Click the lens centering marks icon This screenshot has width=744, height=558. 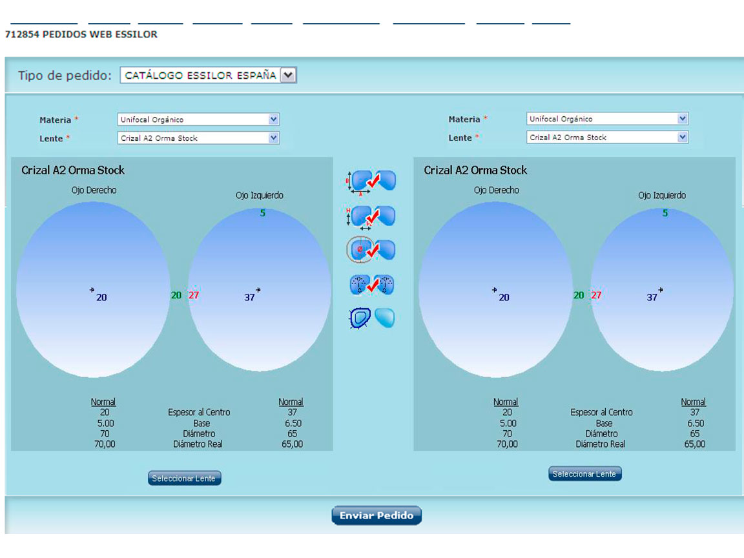371,285
